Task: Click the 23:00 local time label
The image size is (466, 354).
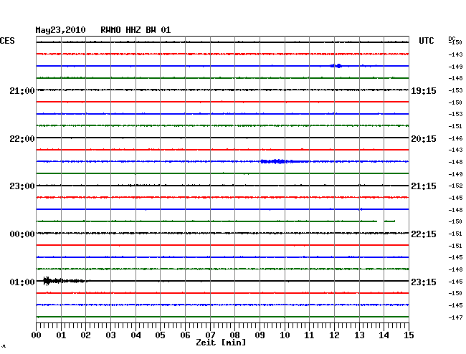Action: (x=22, y=186)
